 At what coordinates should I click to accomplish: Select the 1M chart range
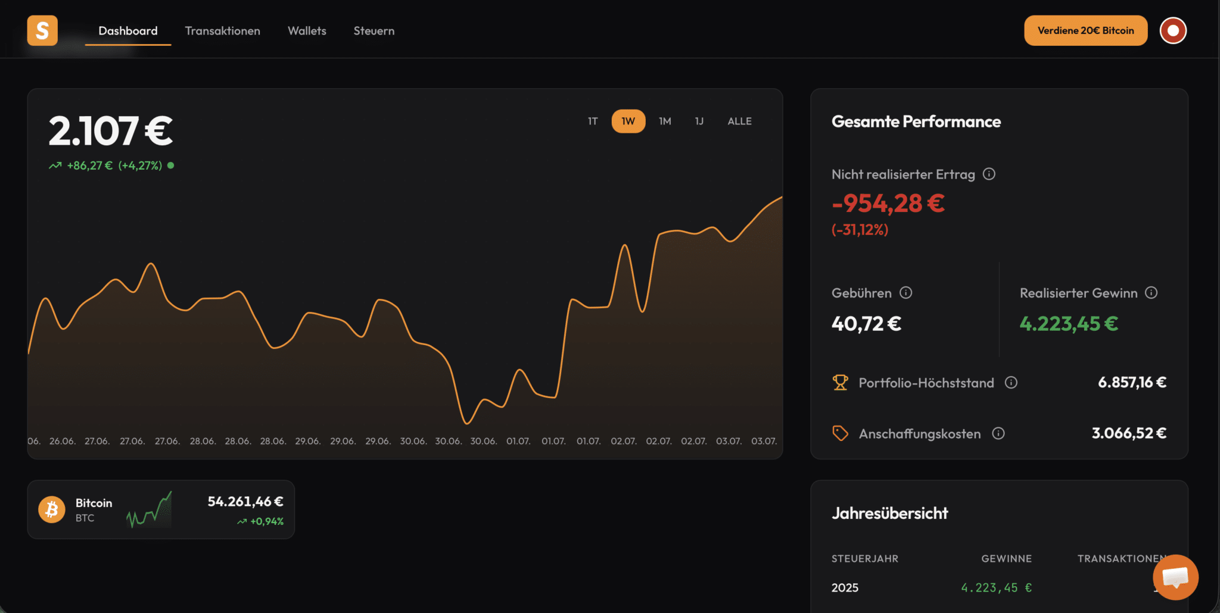[x=665, y=121]
